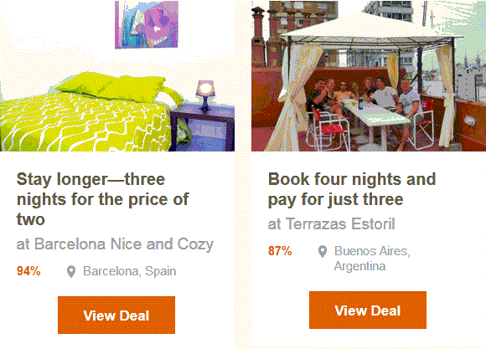Click the 87% rating score
The image size is (486, 349).
pos(280,251)
